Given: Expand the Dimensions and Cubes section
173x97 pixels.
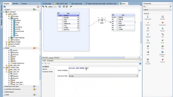Looking at the screenshot, I should pos(4,86).
